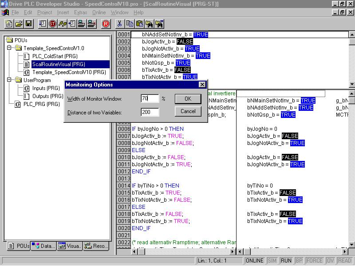Click the footsteps single-step icon
Image resolution: width=355 pixels, height=266 pixels.
point(63,24)
